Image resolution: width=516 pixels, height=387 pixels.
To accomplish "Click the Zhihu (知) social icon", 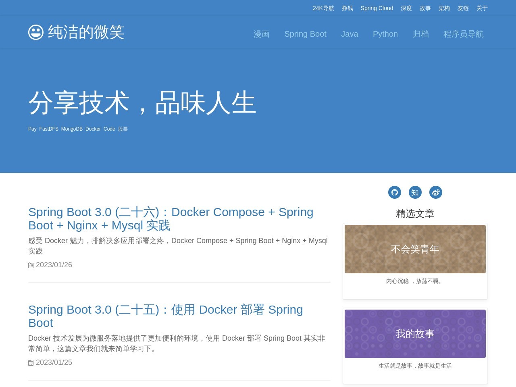I will click(415, 192).
